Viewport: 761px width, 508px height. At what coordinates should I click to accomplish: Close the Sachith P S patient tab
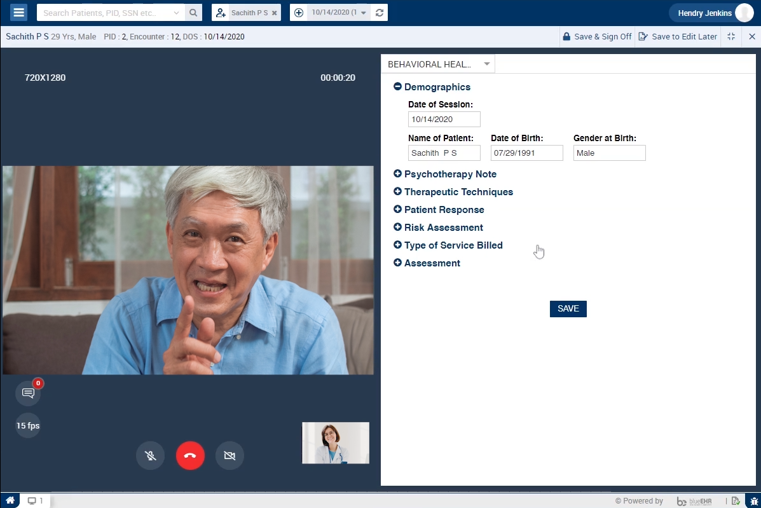(275, 13)
